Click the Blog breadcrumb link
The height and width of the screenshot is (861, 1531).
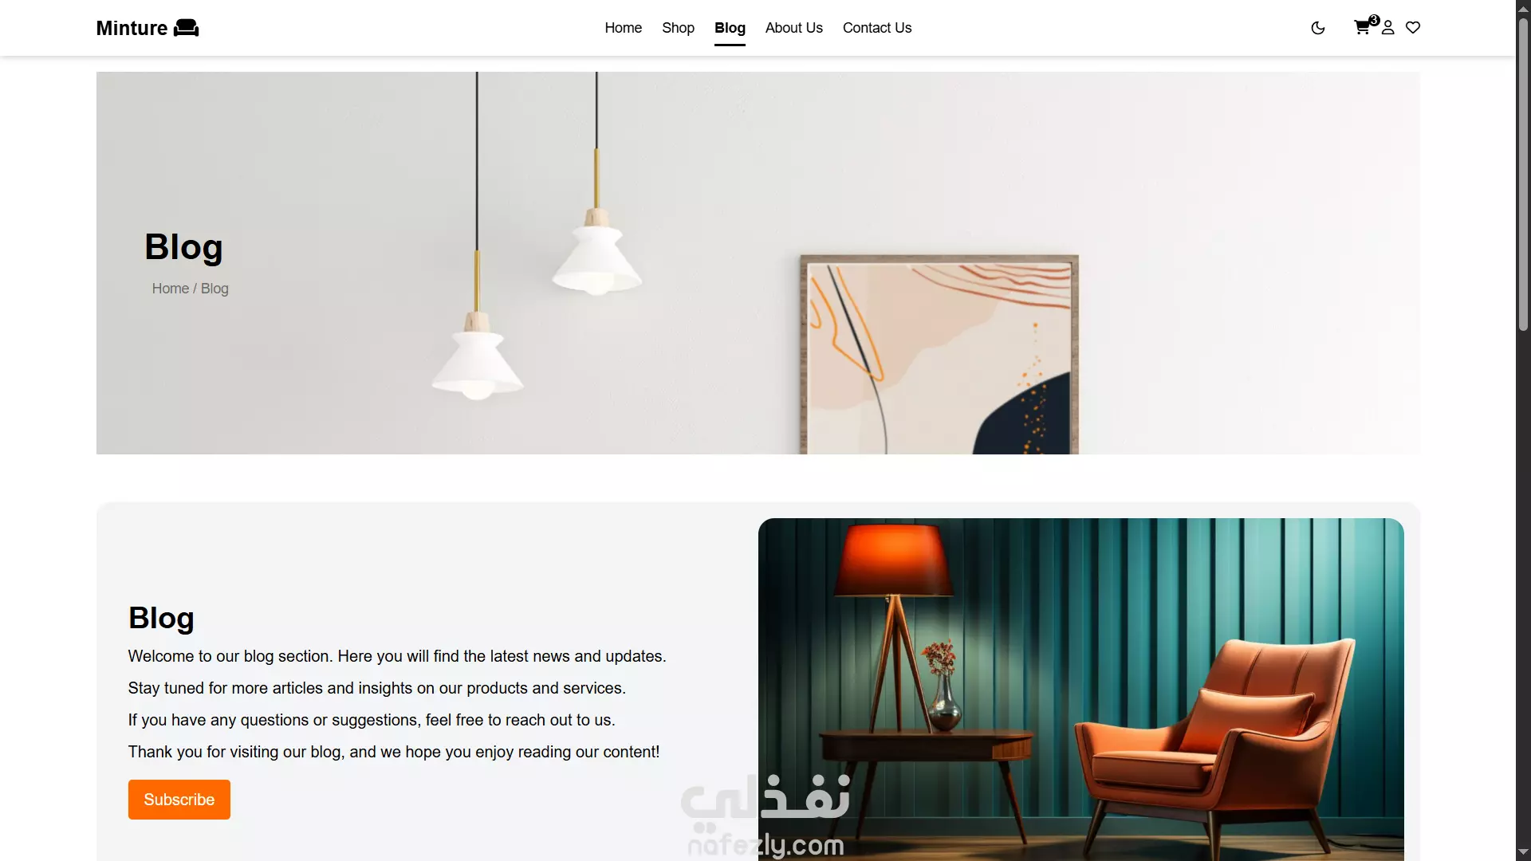pos(214,289)
